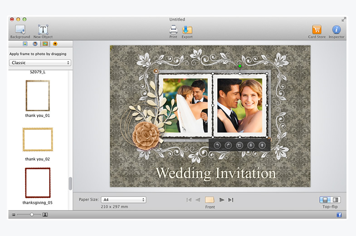Click the Background toolbar icon
Viewport: 356px width, 236px height.
[20, 30]
